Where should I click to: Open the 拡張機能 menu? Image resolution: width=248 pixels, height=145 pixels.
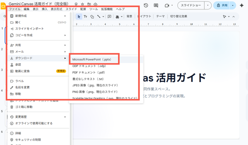click(x=107, y=9)
